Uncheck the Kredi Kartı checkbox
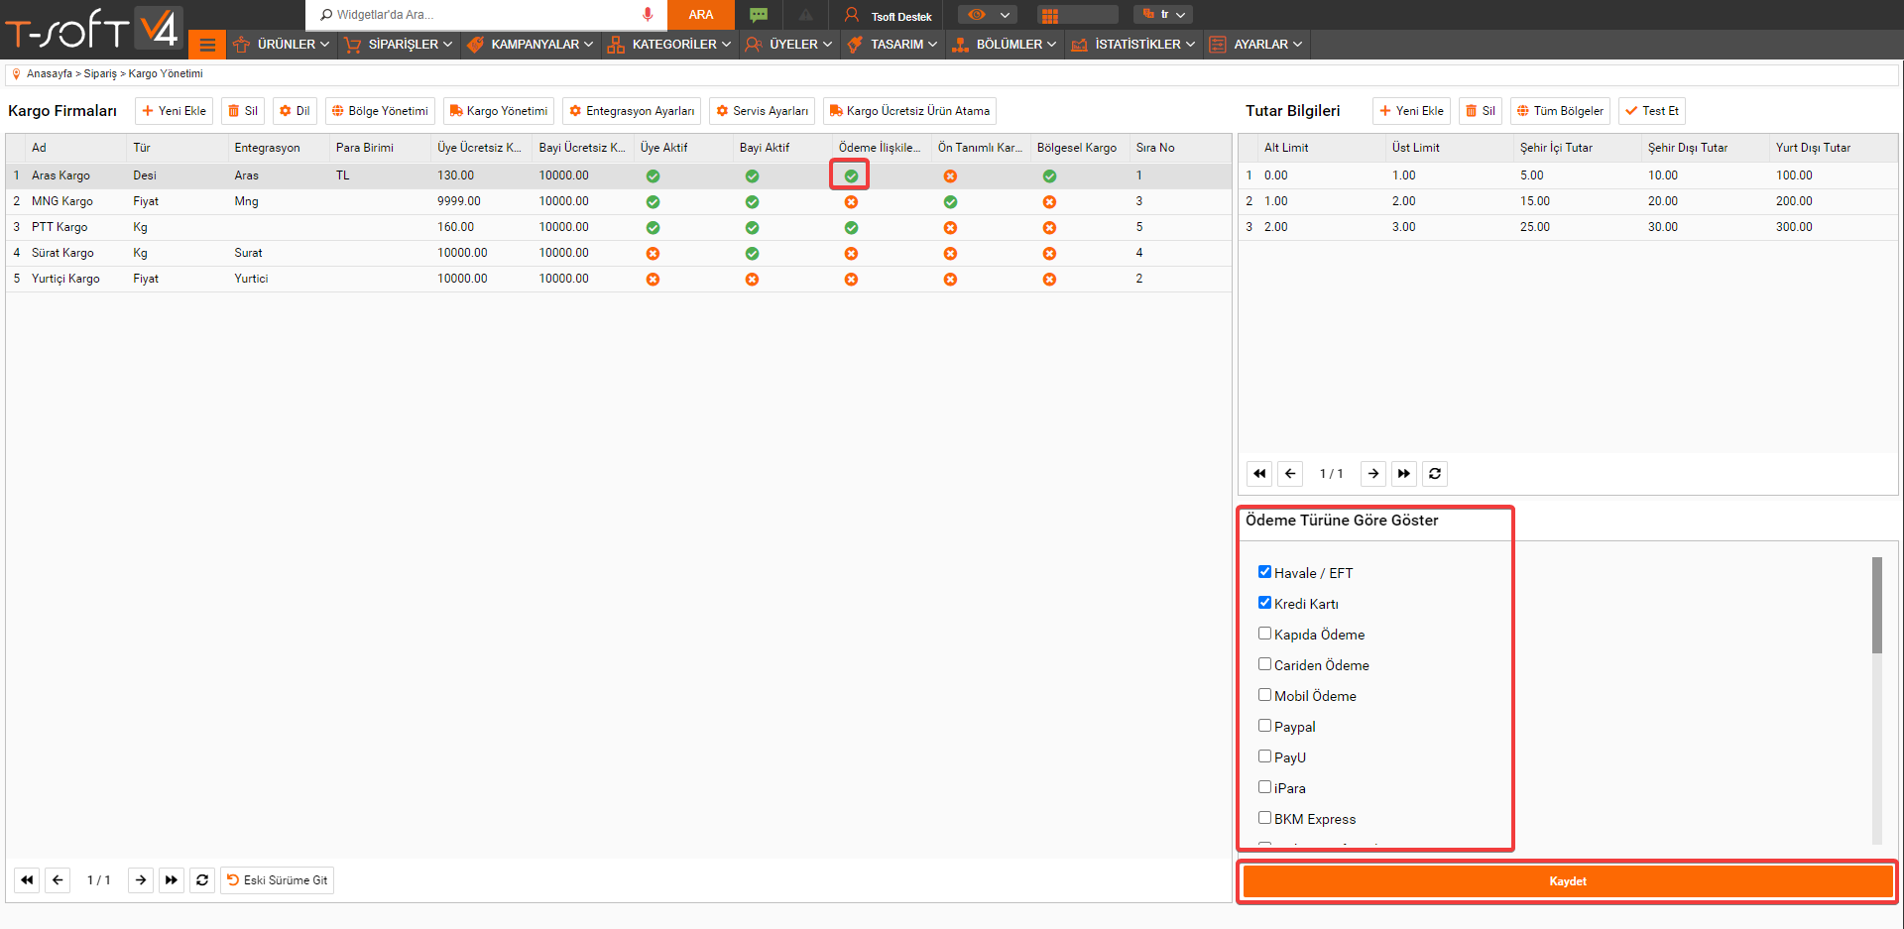 (x=1264, y=603)
